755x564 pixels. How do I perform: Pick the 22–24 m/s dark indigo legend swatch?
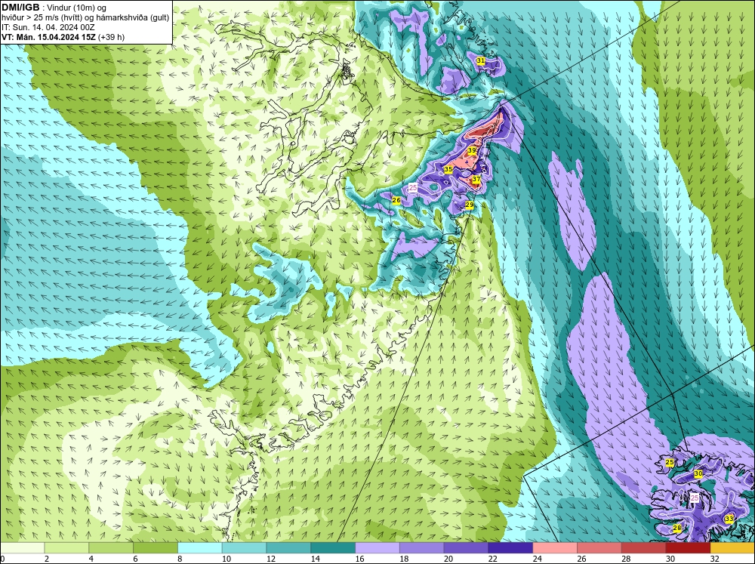510,548
